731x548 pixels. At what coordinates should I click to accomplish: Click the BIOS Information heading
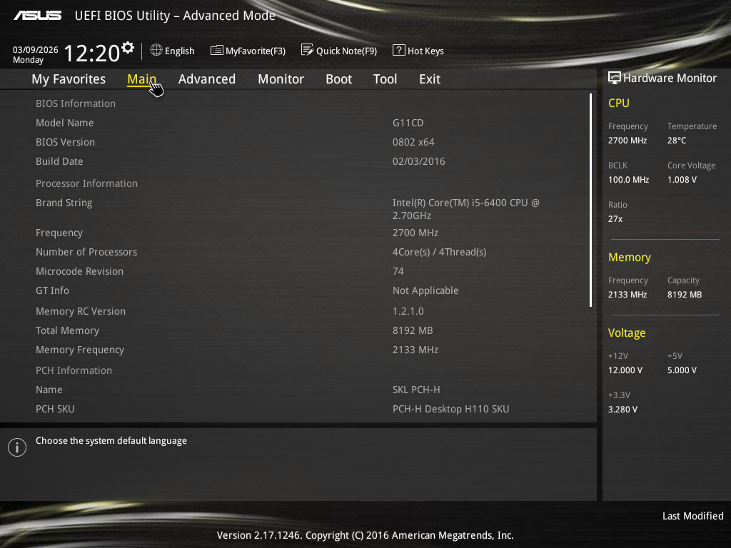(76, 103)
